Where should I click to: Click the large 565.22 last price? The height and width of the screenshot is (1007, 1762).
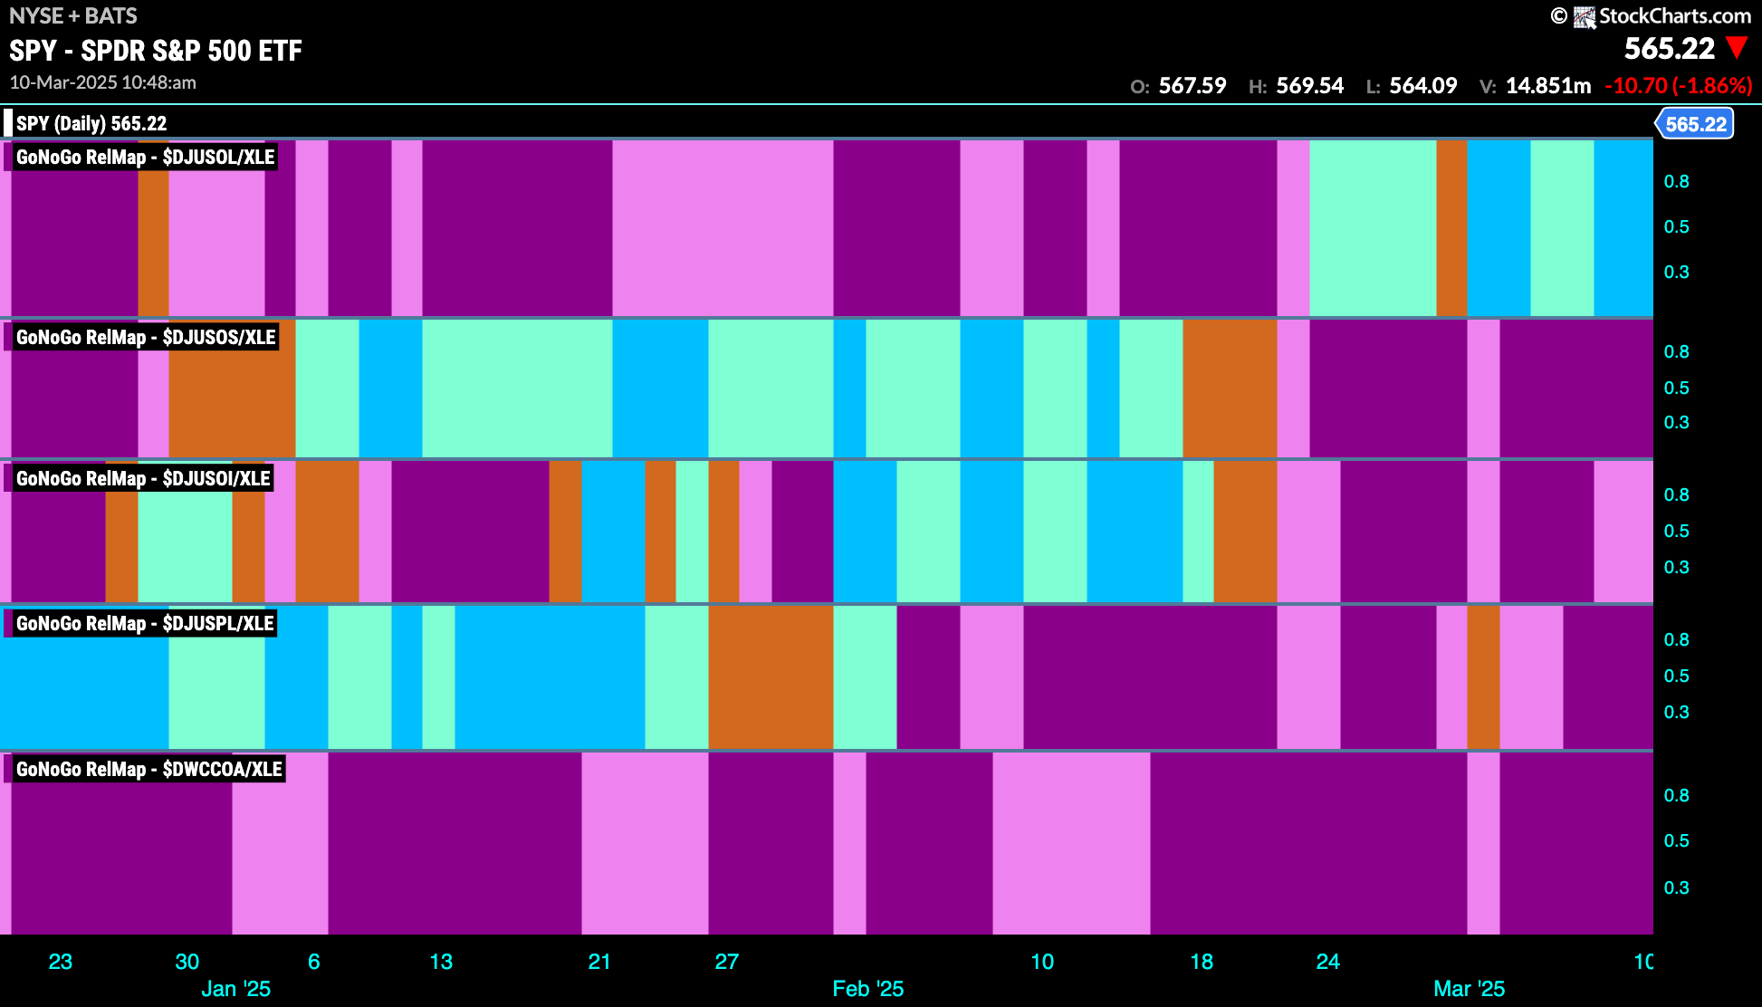1670,48
